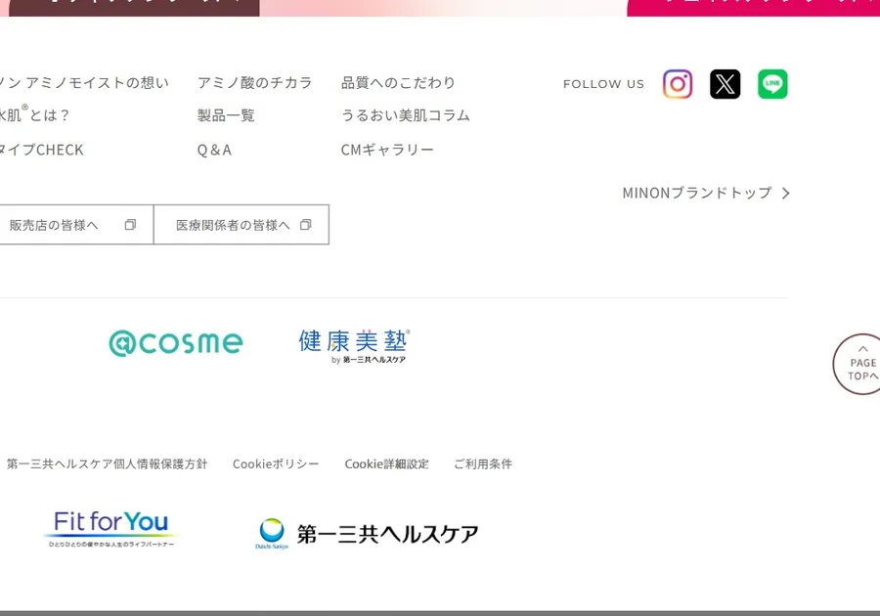
Task: Open the X (Twitter) icon link
Action: [726, 84]
